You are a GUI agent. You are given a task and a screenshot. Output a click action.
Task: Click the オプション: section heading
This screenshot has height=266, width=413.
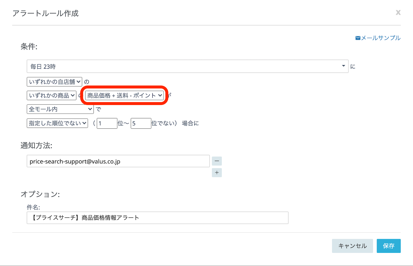pyautogui.click(x=40, y=194)
